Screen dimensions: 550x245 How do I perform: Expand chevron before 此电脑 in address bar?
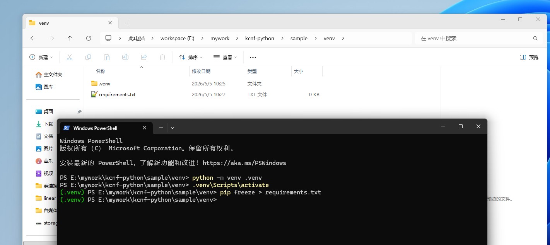(120, 38)
